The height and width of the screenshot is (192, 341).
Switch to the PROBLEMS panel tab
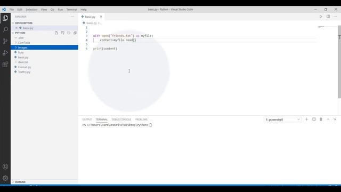[x=141, y=119]
